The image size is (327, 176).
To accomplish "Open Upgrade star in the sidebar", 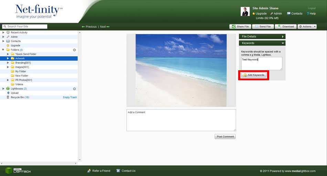I will 8,45.
